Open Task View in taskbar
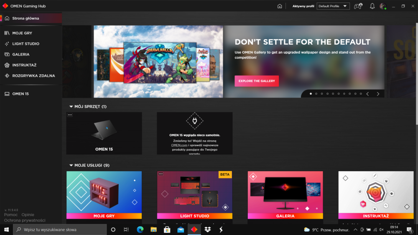Screen dimensions: 418x235 (x=126, y=230)
